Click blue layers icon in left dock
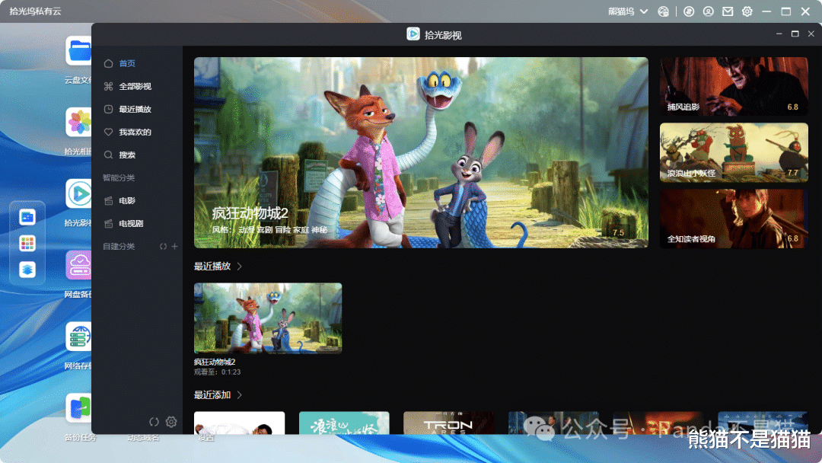This screenshot has height=463, width=822. coord(27,270)
